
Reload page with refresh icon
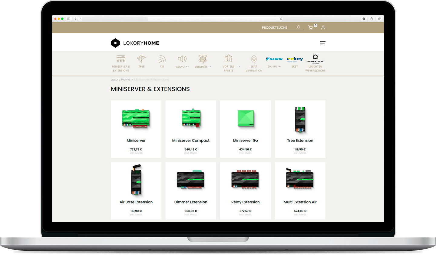click(281, 19)
